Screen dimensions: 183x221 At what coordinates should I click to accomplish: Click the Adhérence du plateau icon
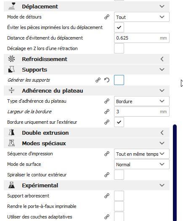pos(11,91)
